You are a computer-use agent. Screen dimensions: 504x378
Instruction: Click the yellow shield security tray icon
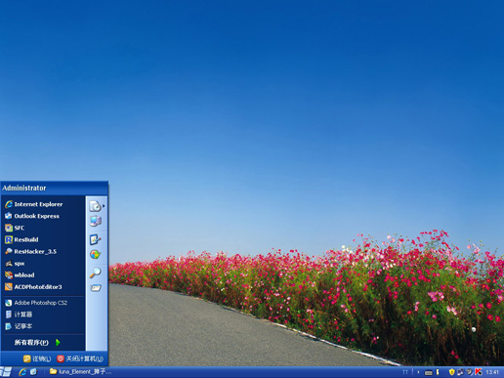pyautogui.click(x=451, y=372)
